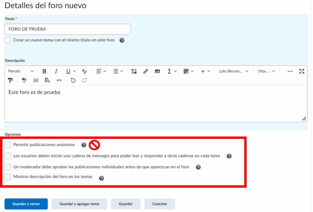
Task: Open the source code editor icon
Action: click(x=59, y=80)
